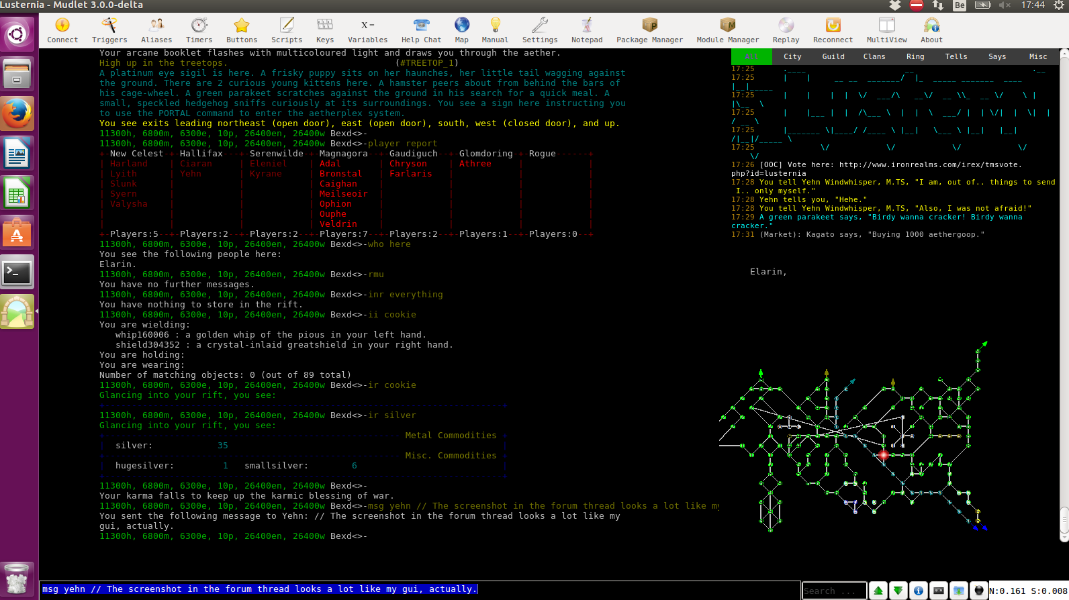Switch to the Clans chat tab
The image size is (1069, 600).
[874, 56]
